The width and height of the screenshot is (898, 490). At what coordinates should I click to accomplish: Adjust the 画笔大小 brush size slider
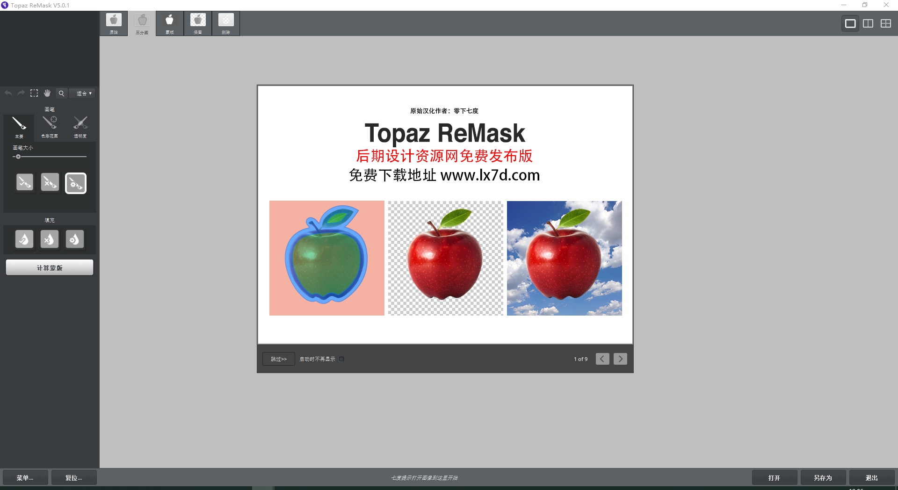(17, 157)
